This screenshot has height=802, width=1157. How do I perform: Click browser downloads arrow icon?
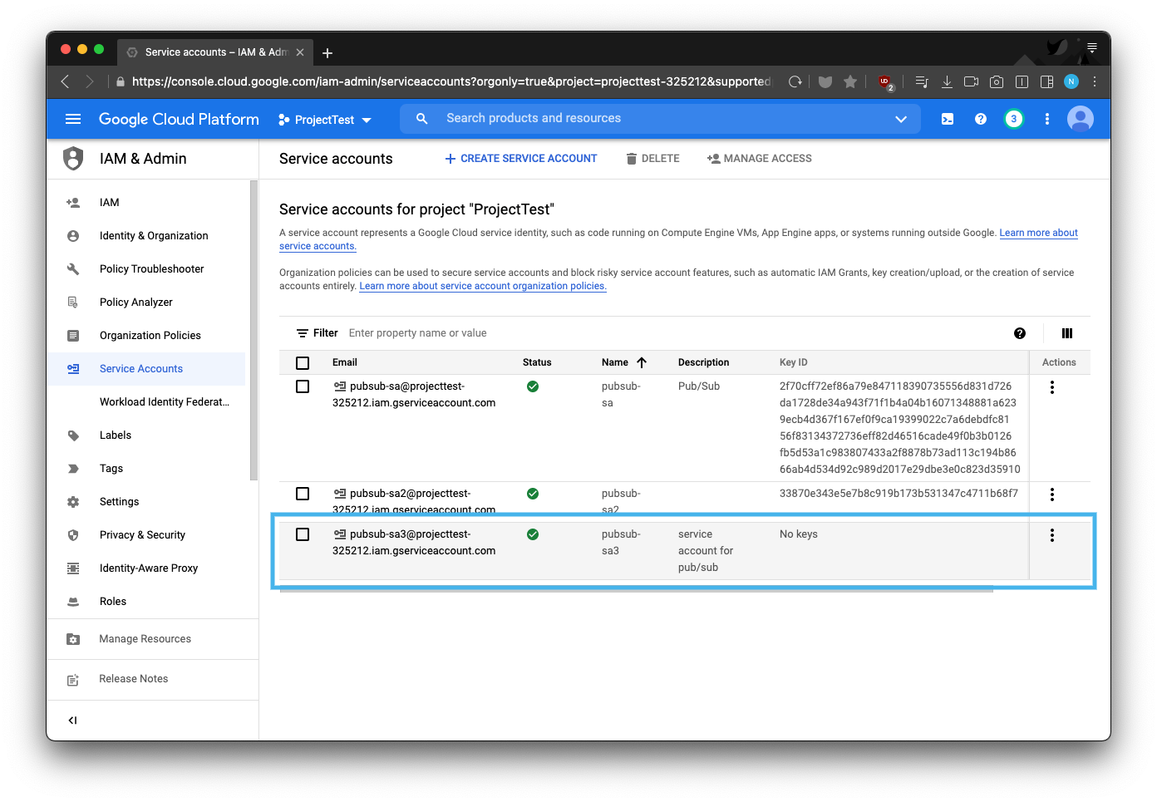947,81
